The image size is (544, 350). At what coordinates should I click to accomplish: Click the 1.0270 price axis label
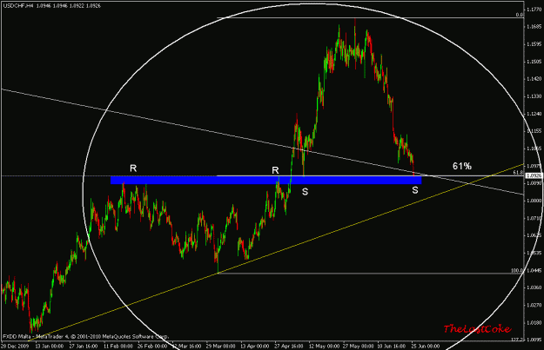[x=534, y=306]
